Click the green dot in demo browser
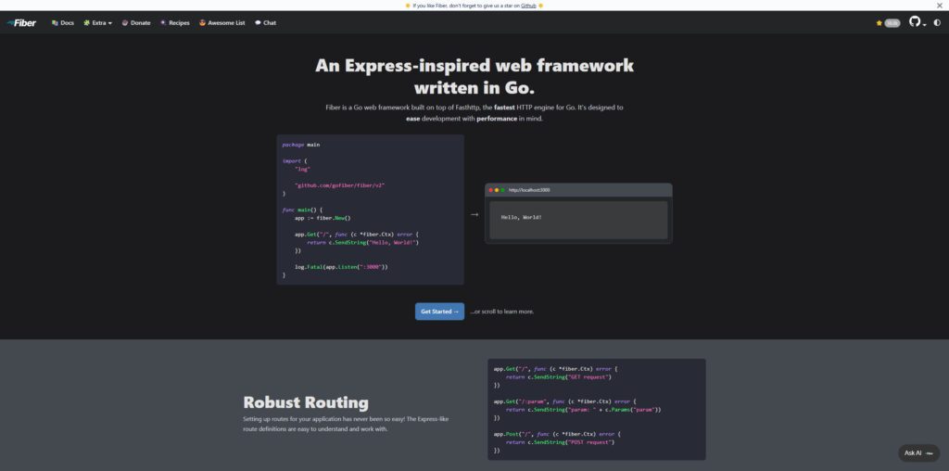The height and width of the screenshot is (471, 949). 502,189
